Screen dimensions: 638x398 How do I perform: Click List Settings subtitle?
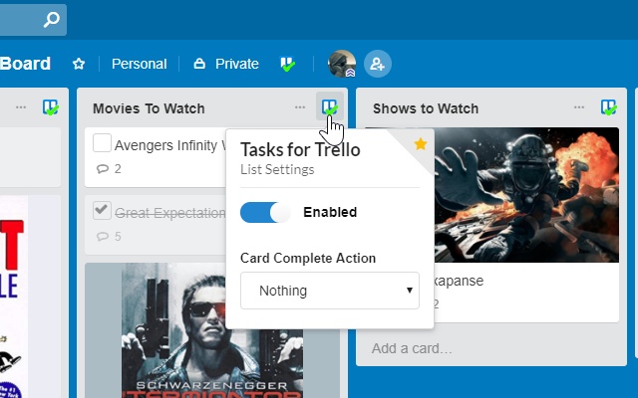click(x=277, y=169)
